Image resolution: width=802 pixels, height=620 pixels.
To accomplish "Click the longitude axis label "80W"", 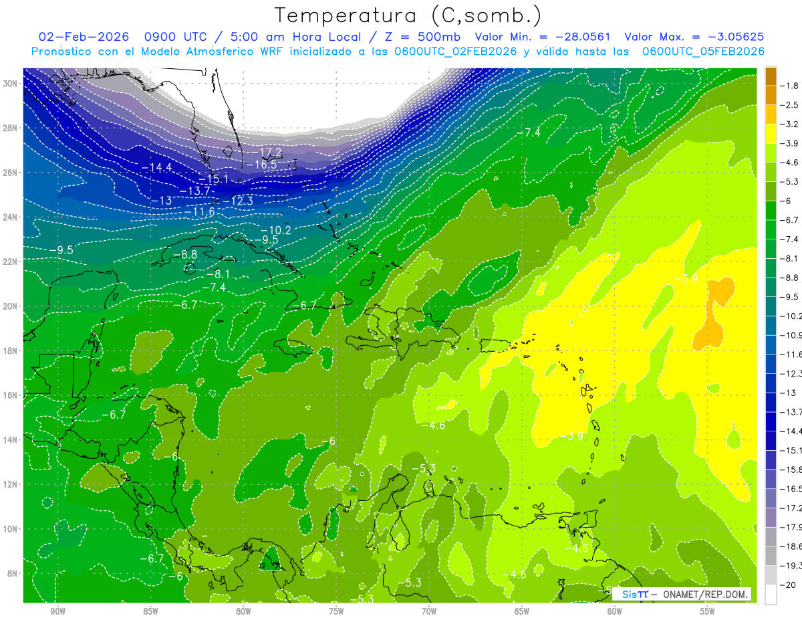I will point(243,611).
